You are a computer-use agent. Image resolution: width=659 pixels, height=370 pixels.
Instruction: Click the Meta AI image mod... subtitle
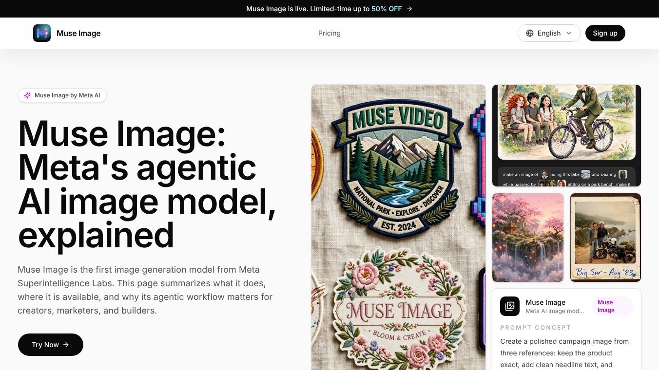[555, 311]
